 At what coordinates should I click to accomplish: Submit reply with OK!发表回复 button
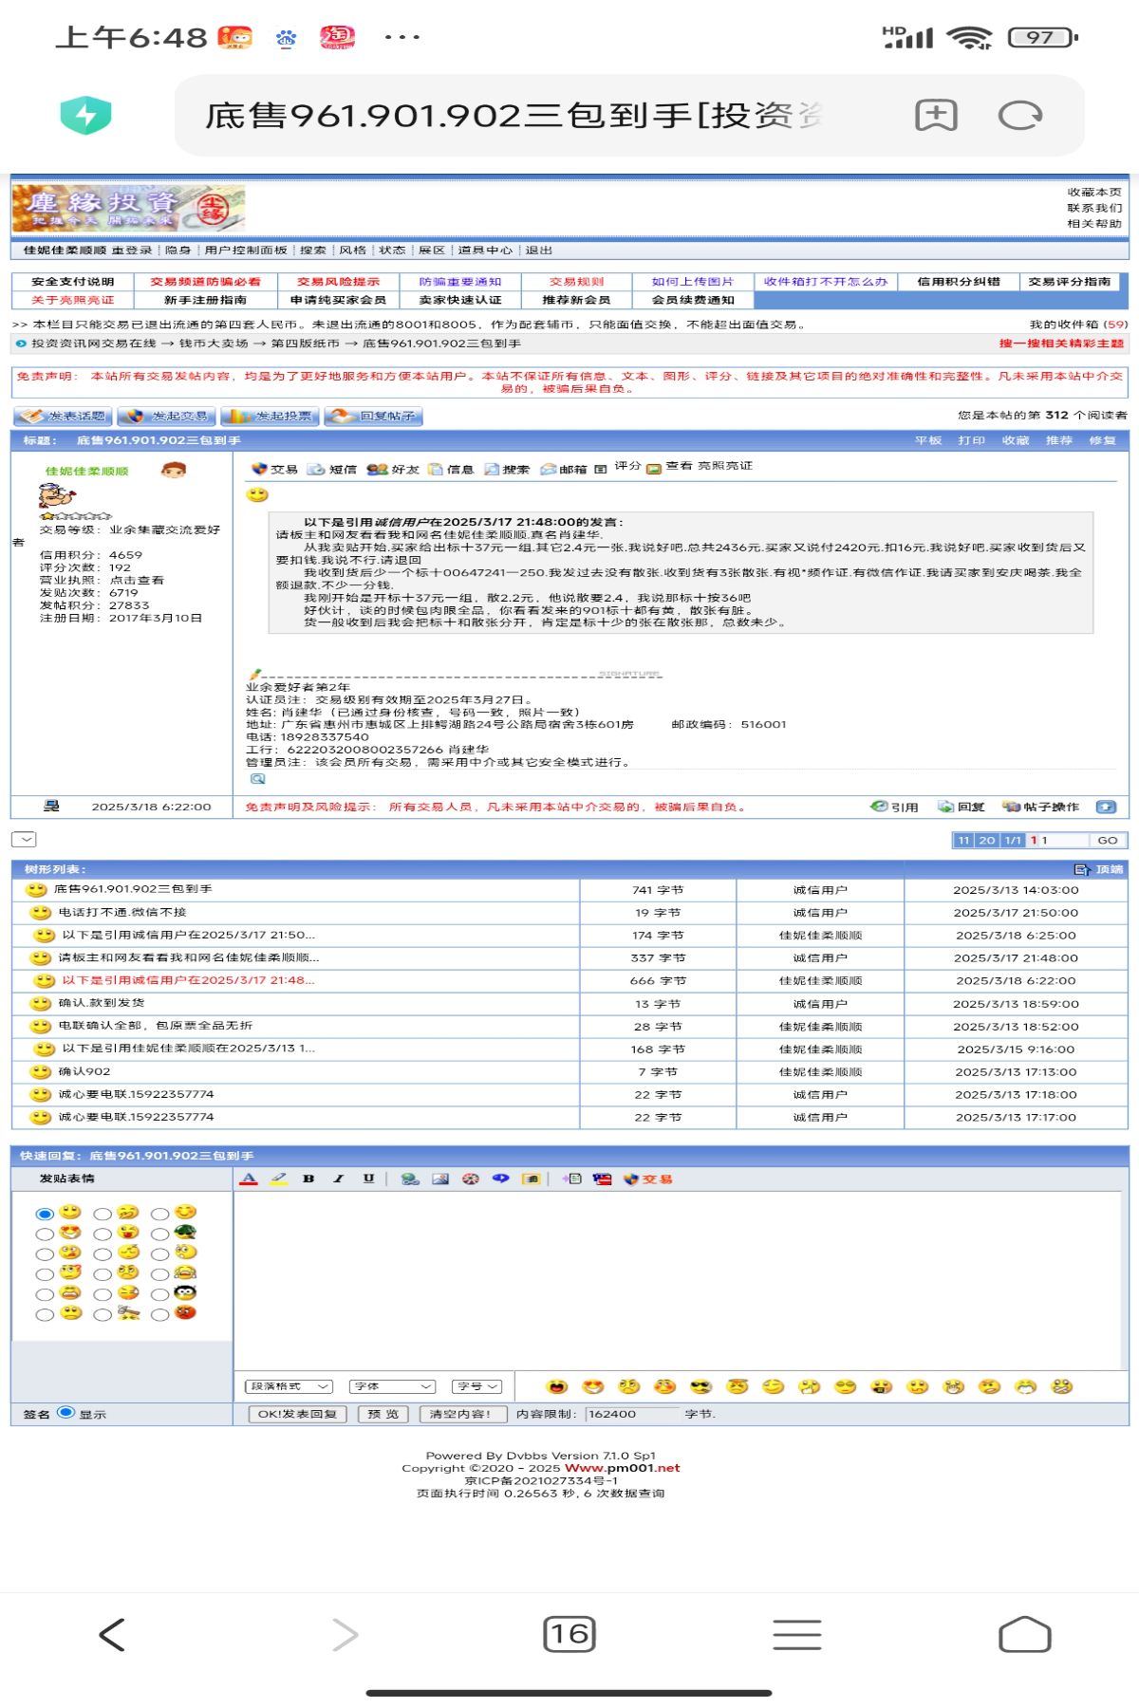tap(297, 1414)
